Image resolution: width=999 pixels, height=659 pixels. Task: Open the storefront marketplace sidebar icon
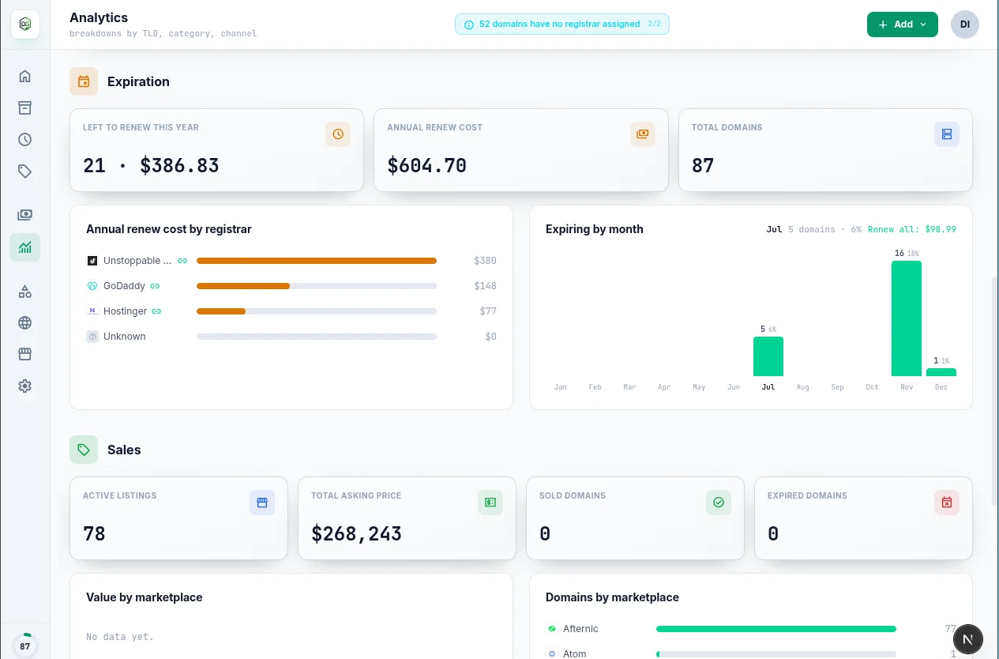point(25,354)
